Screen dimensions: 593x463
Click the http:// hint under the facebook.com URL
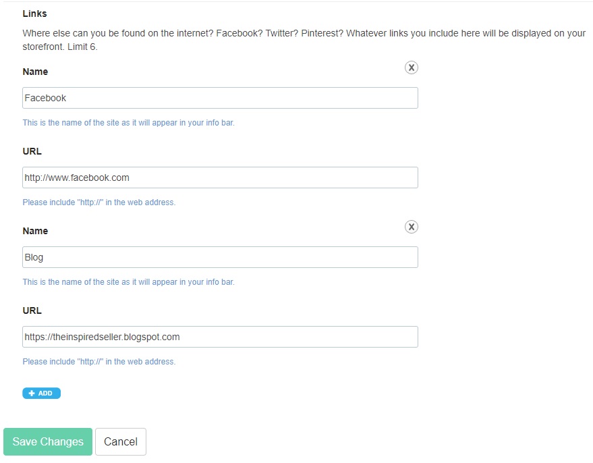(x=99, y=202)
